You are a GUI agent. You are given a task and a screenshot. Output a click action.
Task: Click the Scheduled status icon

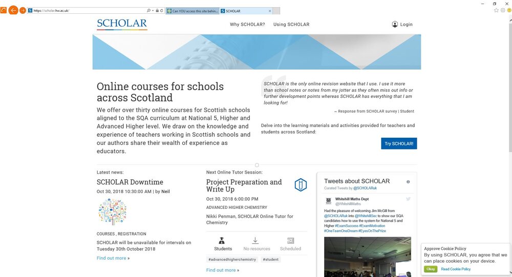click(290, 241)
